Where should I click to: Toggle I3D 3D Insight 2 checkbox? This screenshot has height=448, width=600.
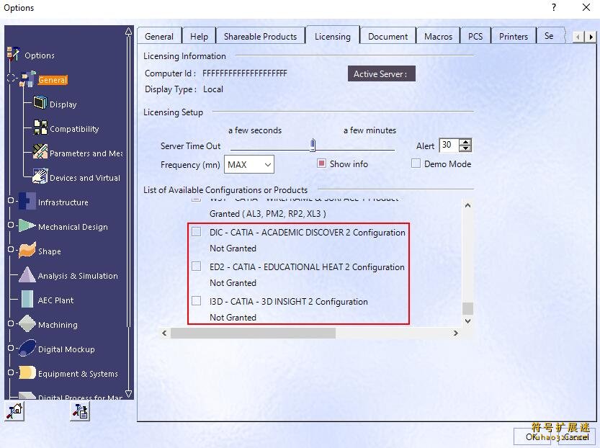[x=197, y=300]
